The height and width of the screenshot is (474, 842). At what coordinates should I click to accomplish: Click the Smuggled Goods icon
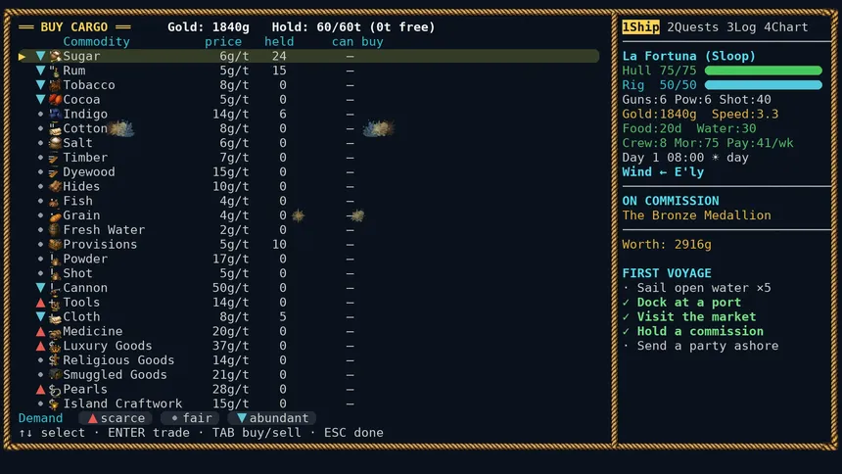click(55, 375)
